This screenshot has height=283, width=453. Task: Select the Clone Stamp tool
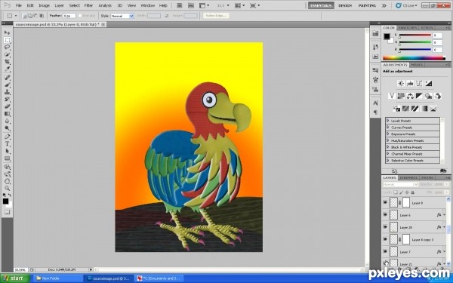pyautogui.click(x=8, y=92)
